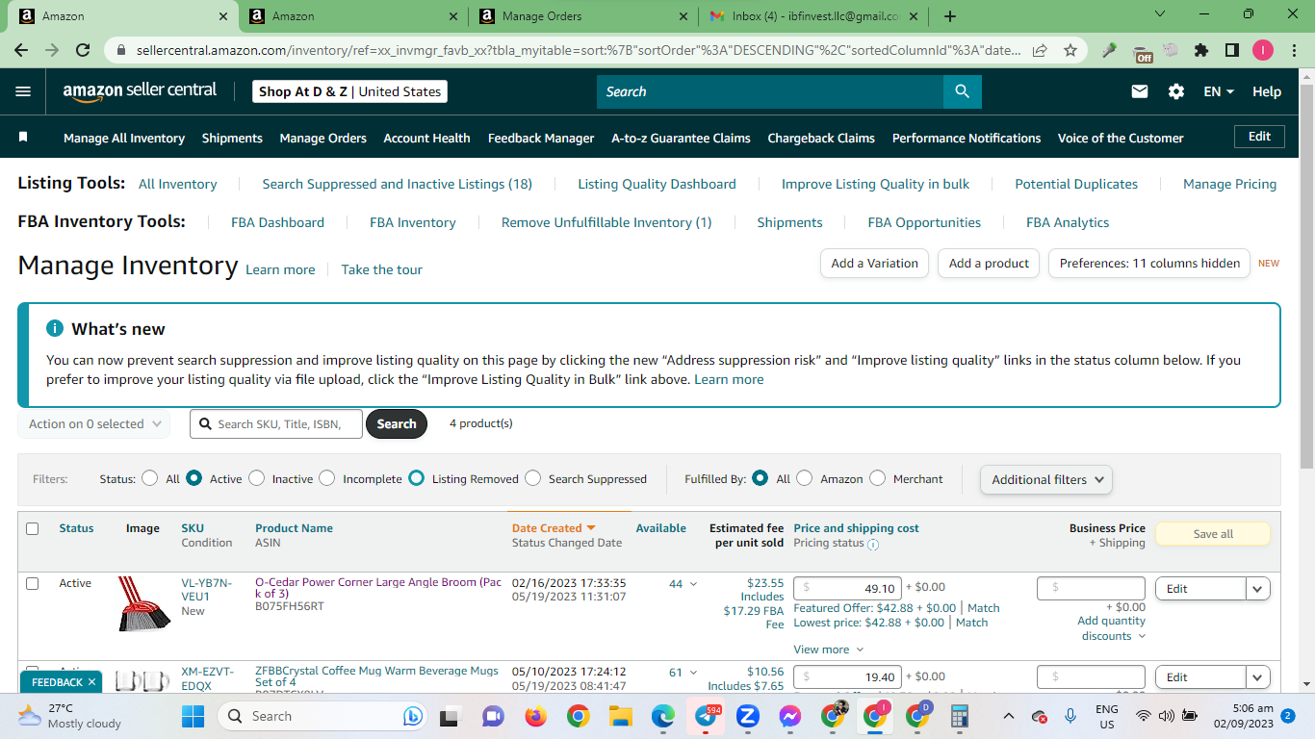Click the flashlight extension icon

1110,50
